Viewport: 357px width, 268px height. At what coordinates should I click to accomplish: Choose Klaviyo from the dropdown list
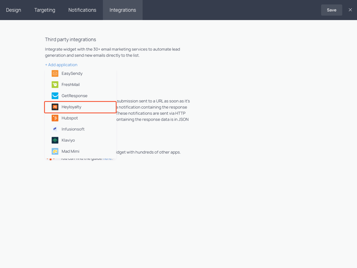69,140
